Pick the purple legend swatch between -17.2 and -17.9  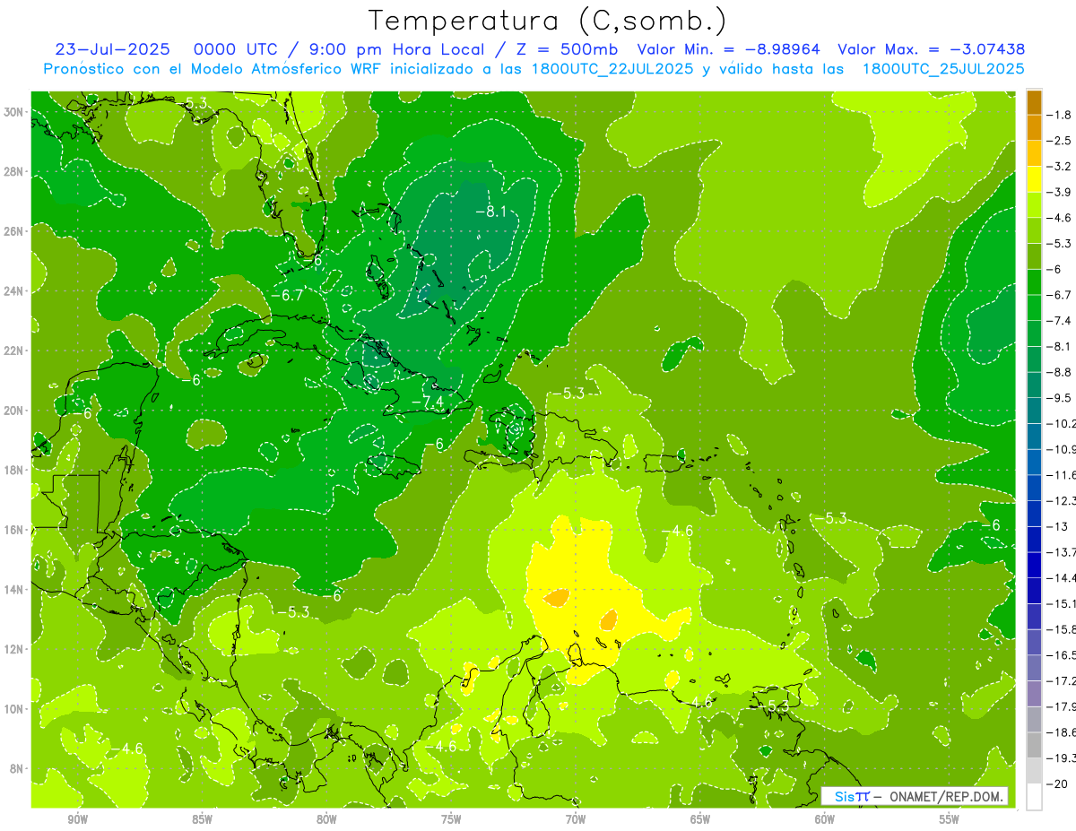coord(1034,693)
